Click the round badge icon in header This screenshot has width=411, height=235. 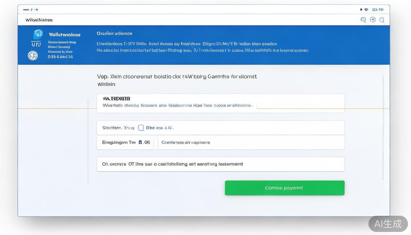pyautogui.click(x=33, y=55)
